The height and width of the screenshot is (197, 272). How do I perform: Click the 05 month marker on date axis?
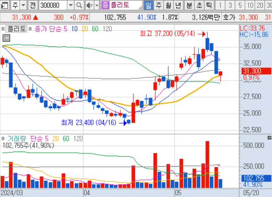178,193
